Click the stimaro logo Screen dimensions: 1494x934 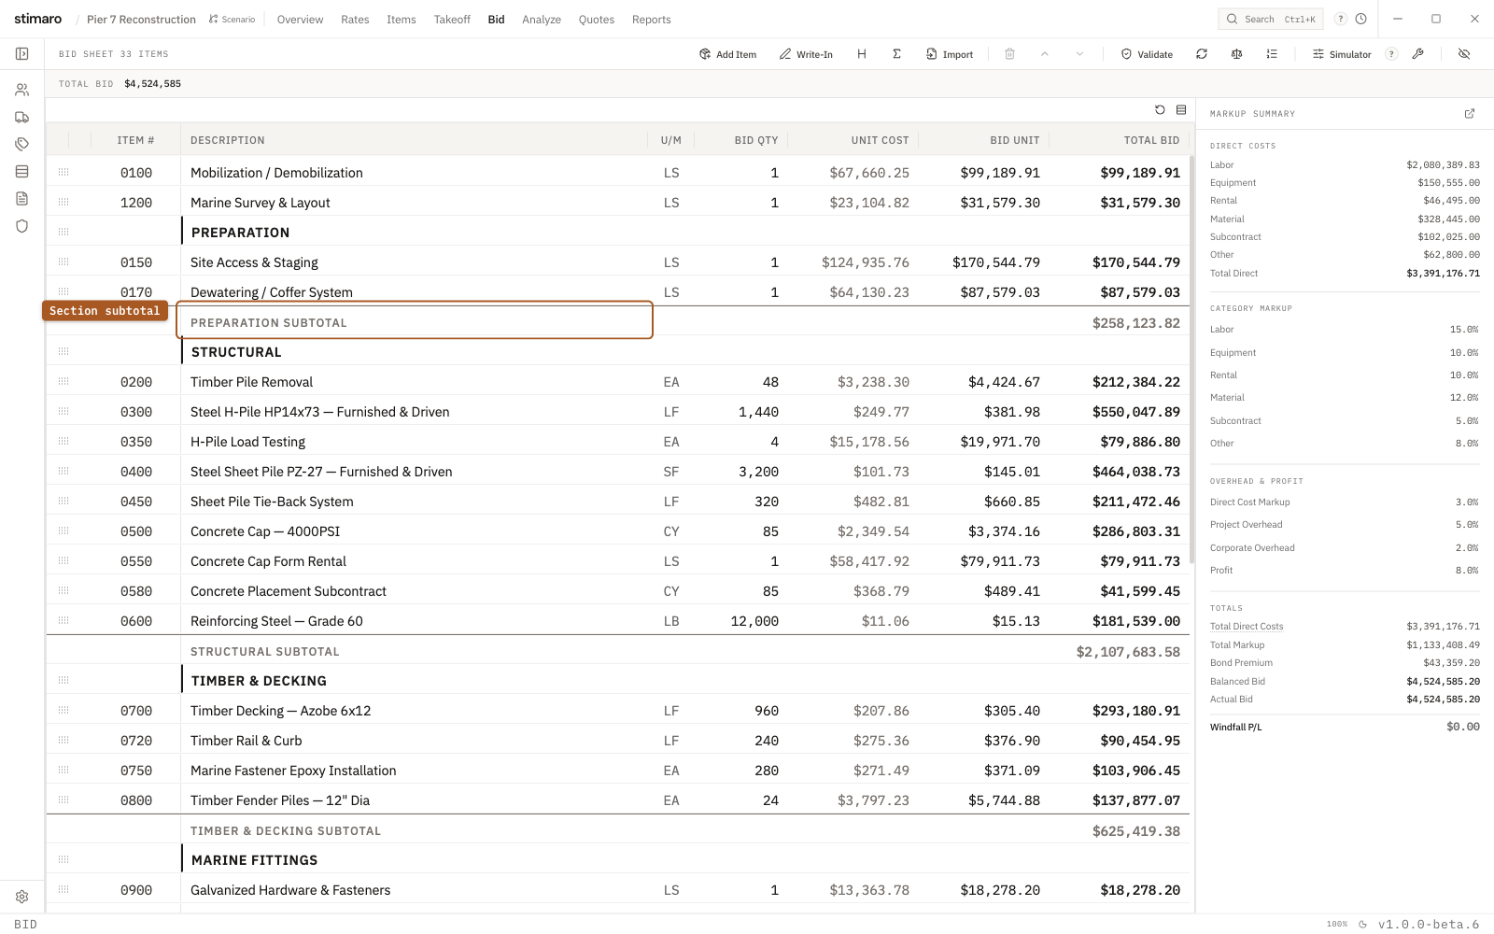tap(38, 19)
